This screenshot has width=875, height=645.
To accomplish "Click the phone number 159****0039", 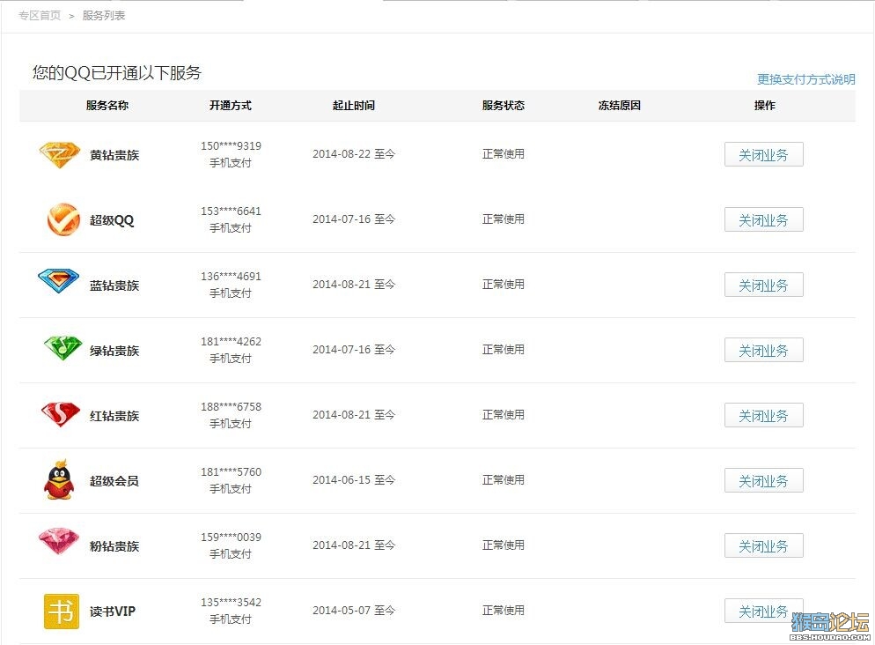I will click(x=231, y=537).
